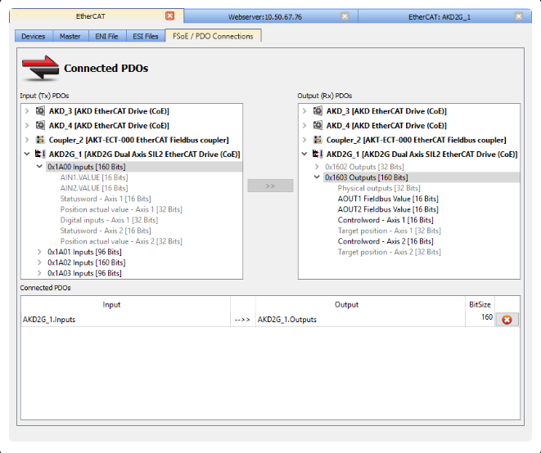Click AKD2G_1 drive icon in Output PDOs
Viewport: 541px width, 453px height.
318,154
